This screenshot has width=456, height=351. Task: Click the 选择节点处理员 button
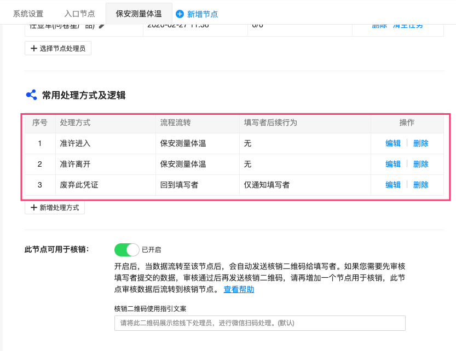58,48
